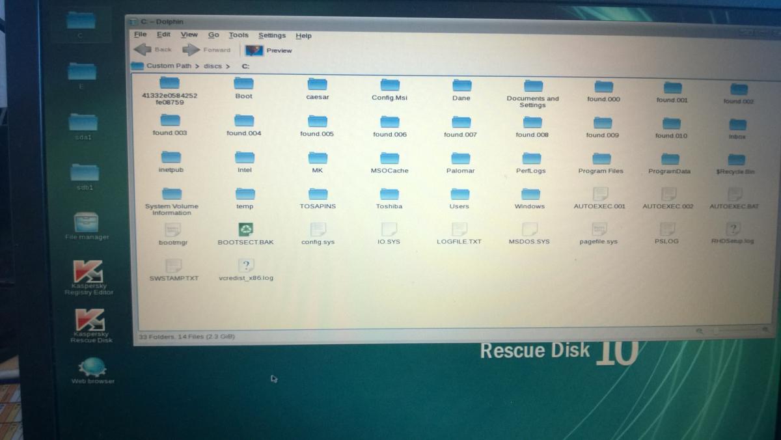Open the $Recycle.Bin folder
781x440 pixels.
click(x=735, y=164)
